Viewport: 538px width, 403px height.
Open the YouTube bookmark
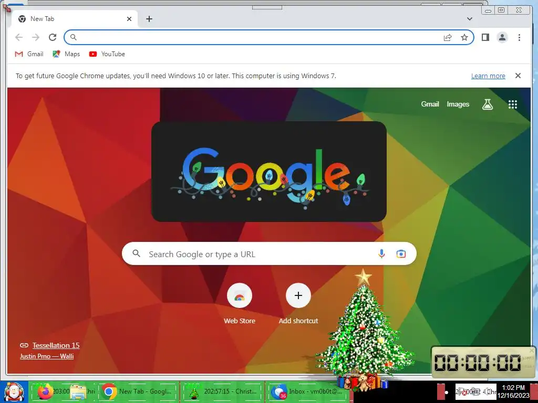click(x=107, y=54)
